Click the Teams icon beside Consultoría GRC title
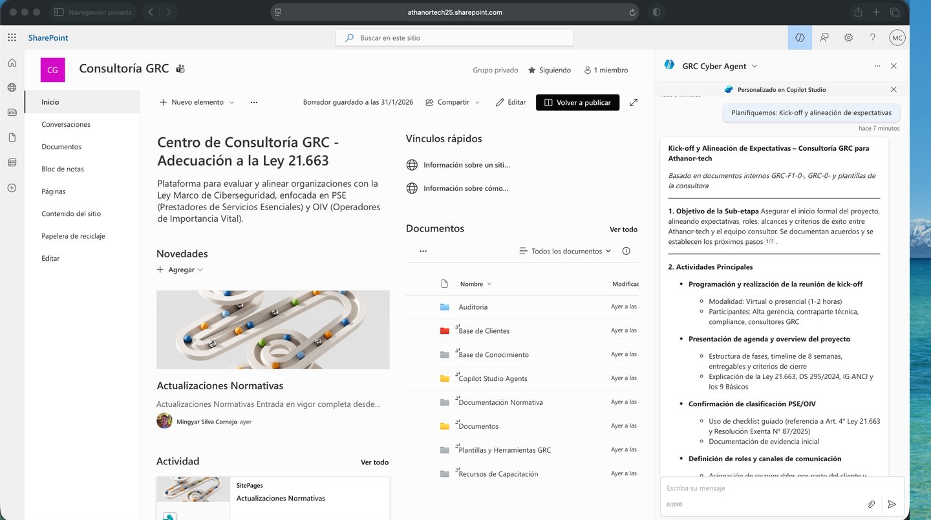Screen dimensions: 931x520 [180, 69]
